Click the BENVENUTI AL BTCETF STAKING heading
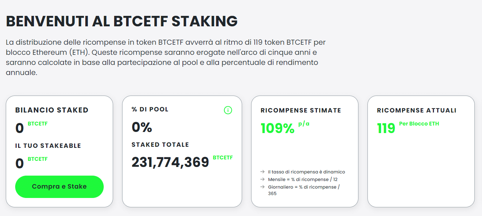Image resolution: width=482 pixels, height=216 pixels. click(122, 21)
